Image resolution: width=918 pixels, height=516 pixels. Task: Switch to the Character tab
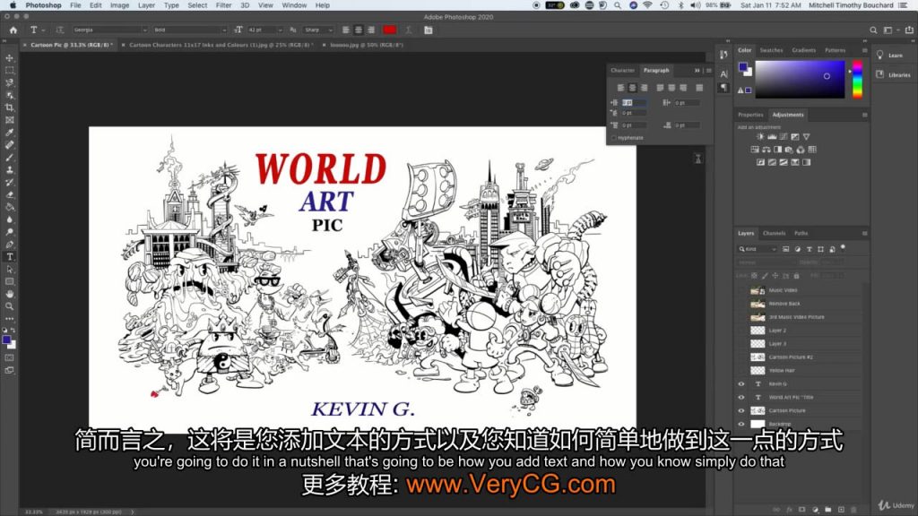(x=622, y=70)
